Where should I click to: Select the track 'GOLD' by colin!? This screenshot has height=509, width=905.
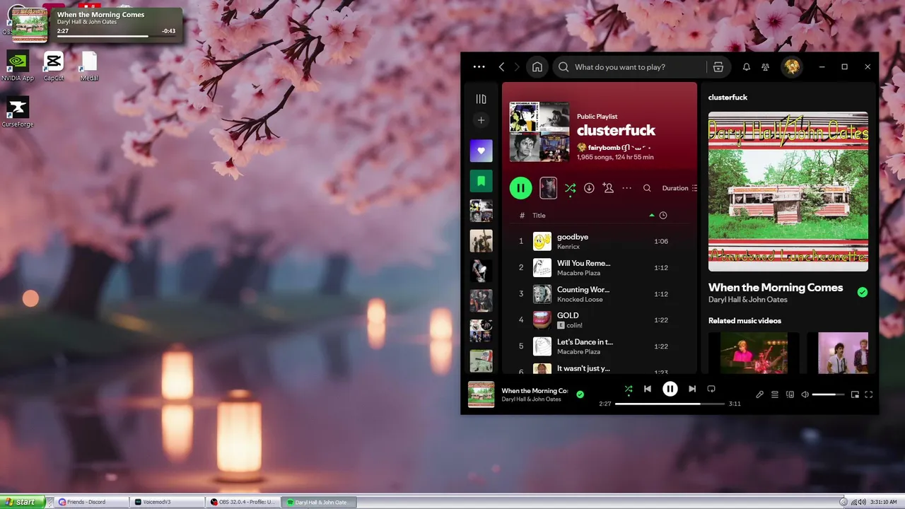click(600, 320)
